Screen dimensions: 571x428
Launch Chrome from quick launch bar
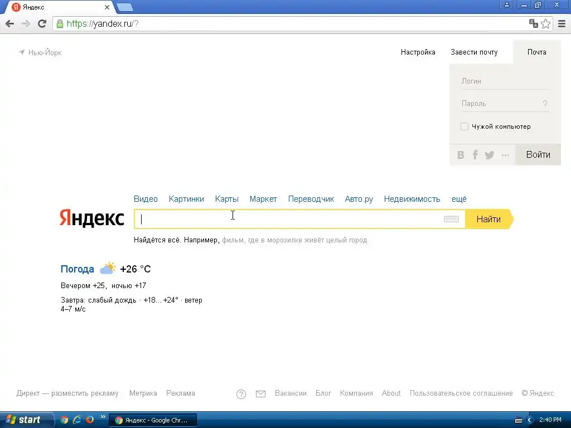pyautogui.click(x=65, y=420)
